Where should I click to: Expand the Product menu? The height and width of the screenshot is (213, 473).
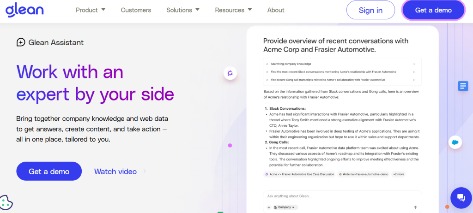pos(91,10)
